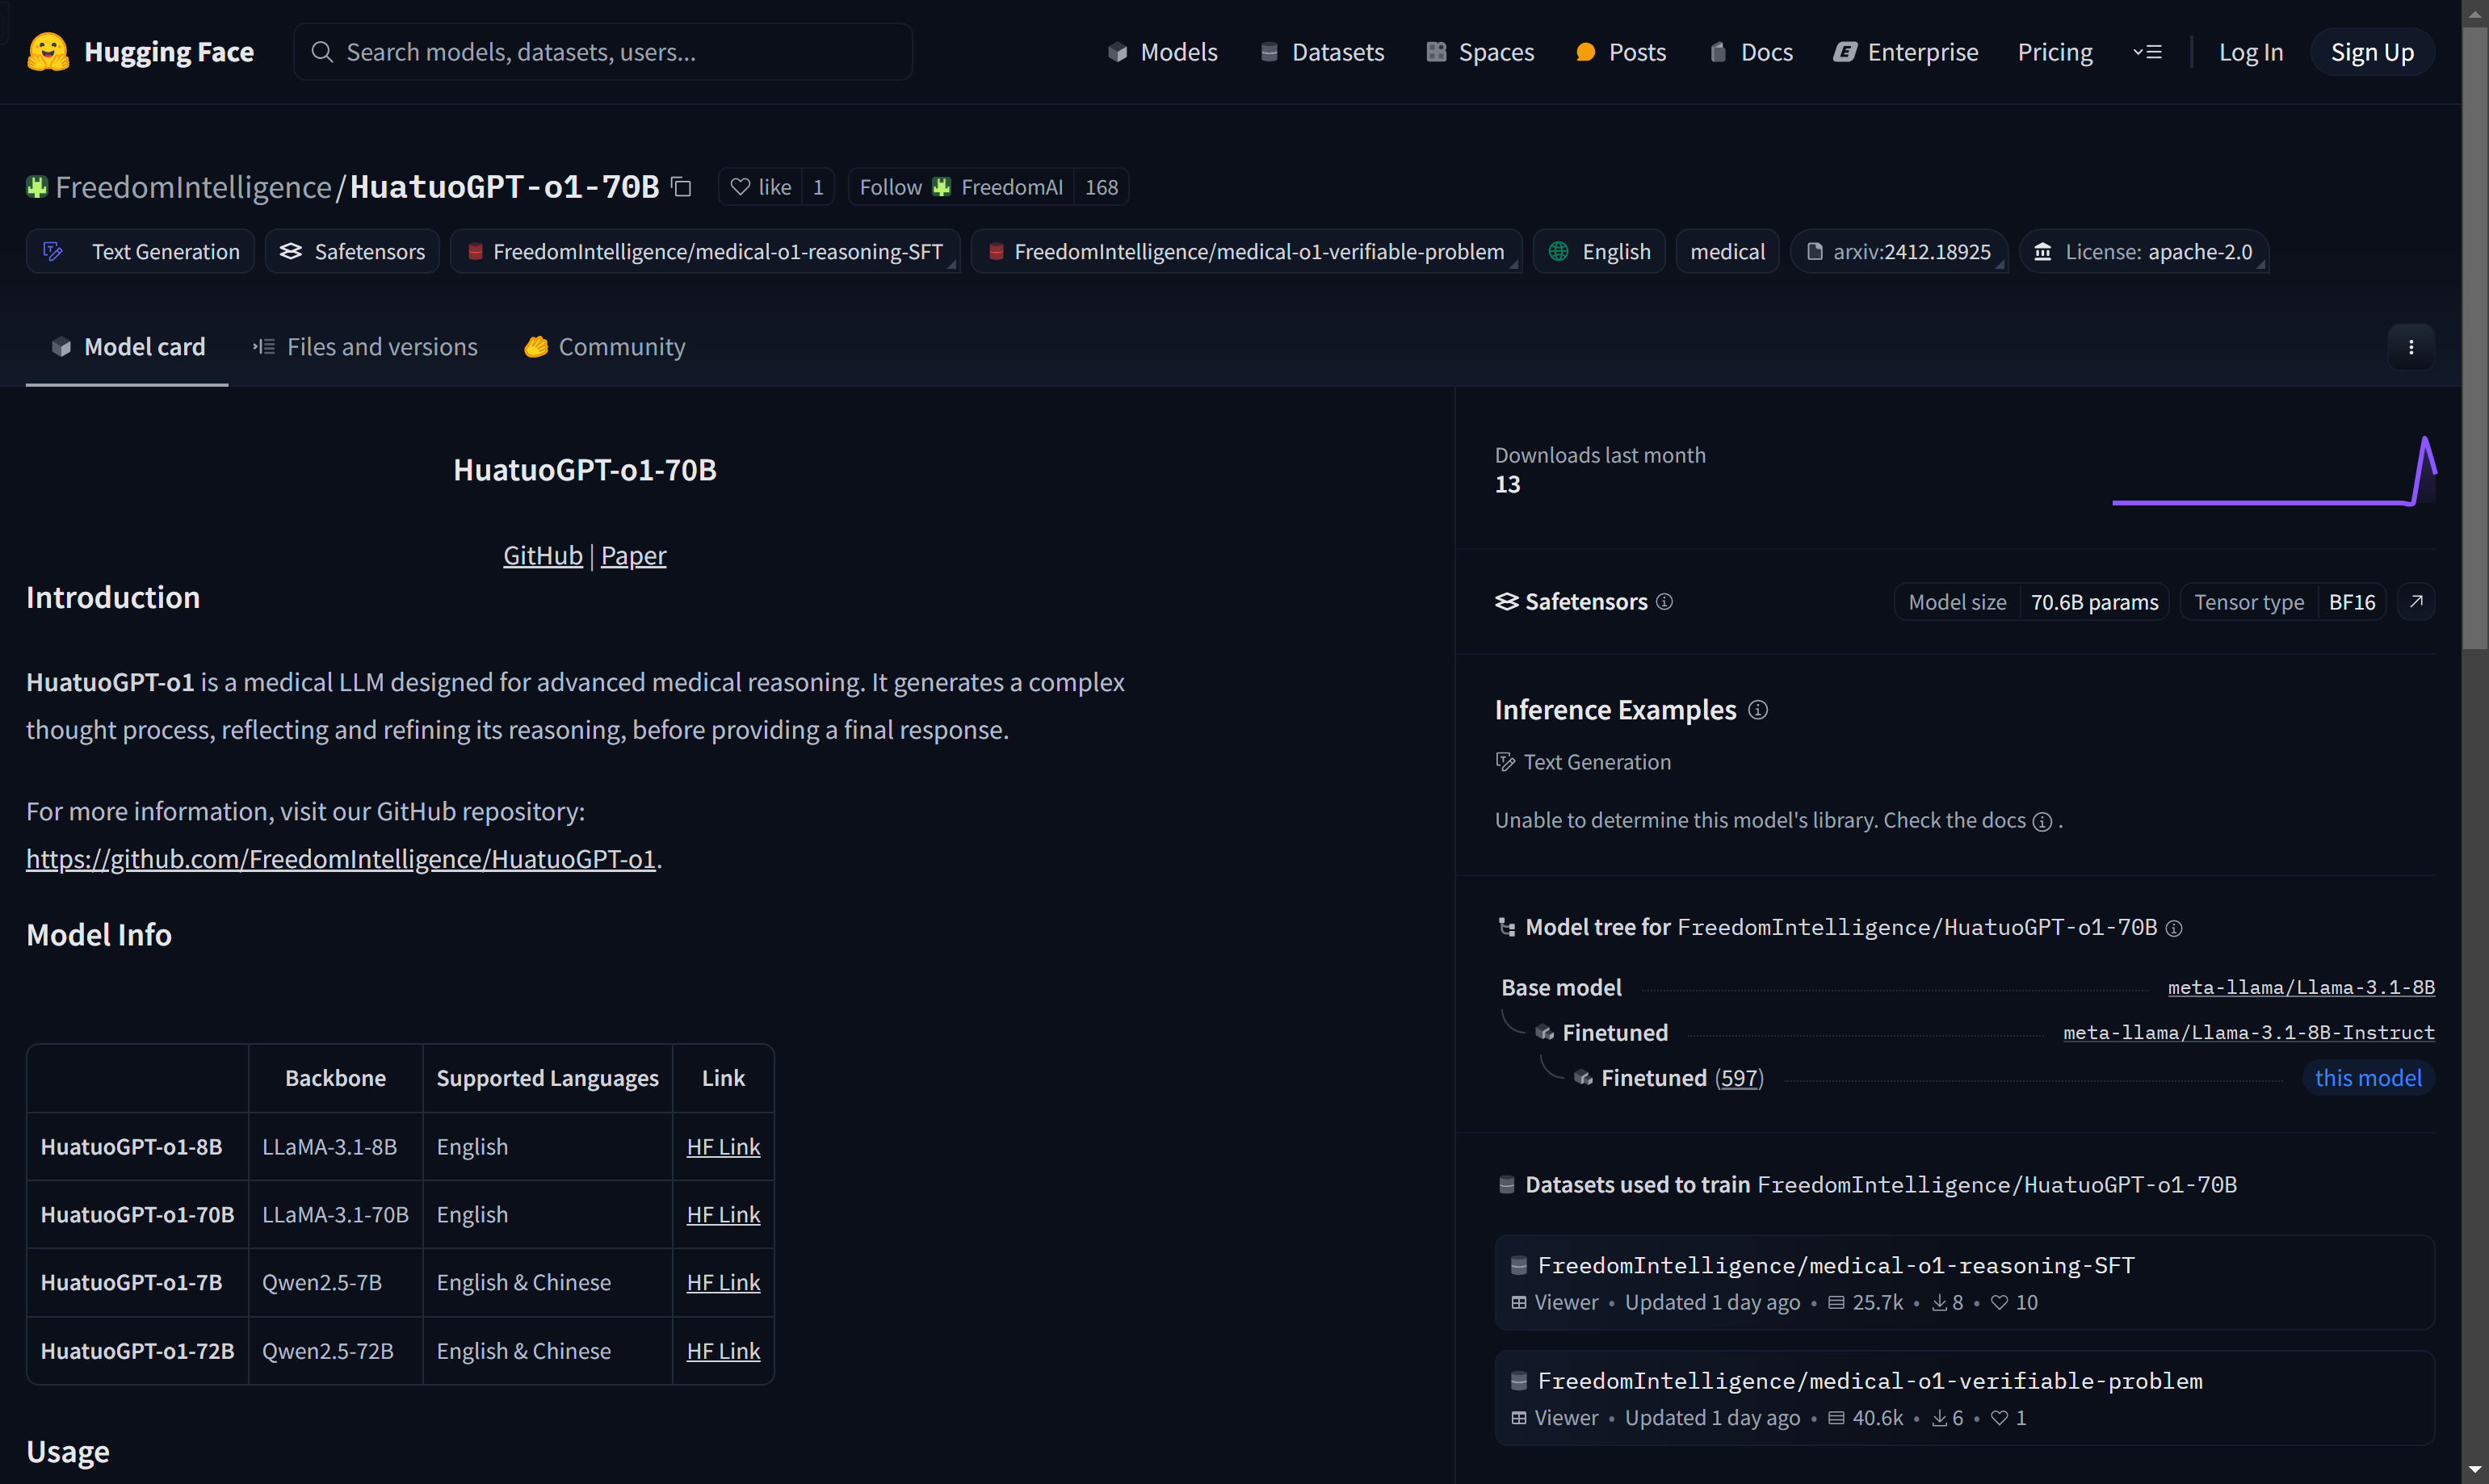This screenshot has height=1484, width=2489.
Task: Click the heart like button
Action: (761, 187)
